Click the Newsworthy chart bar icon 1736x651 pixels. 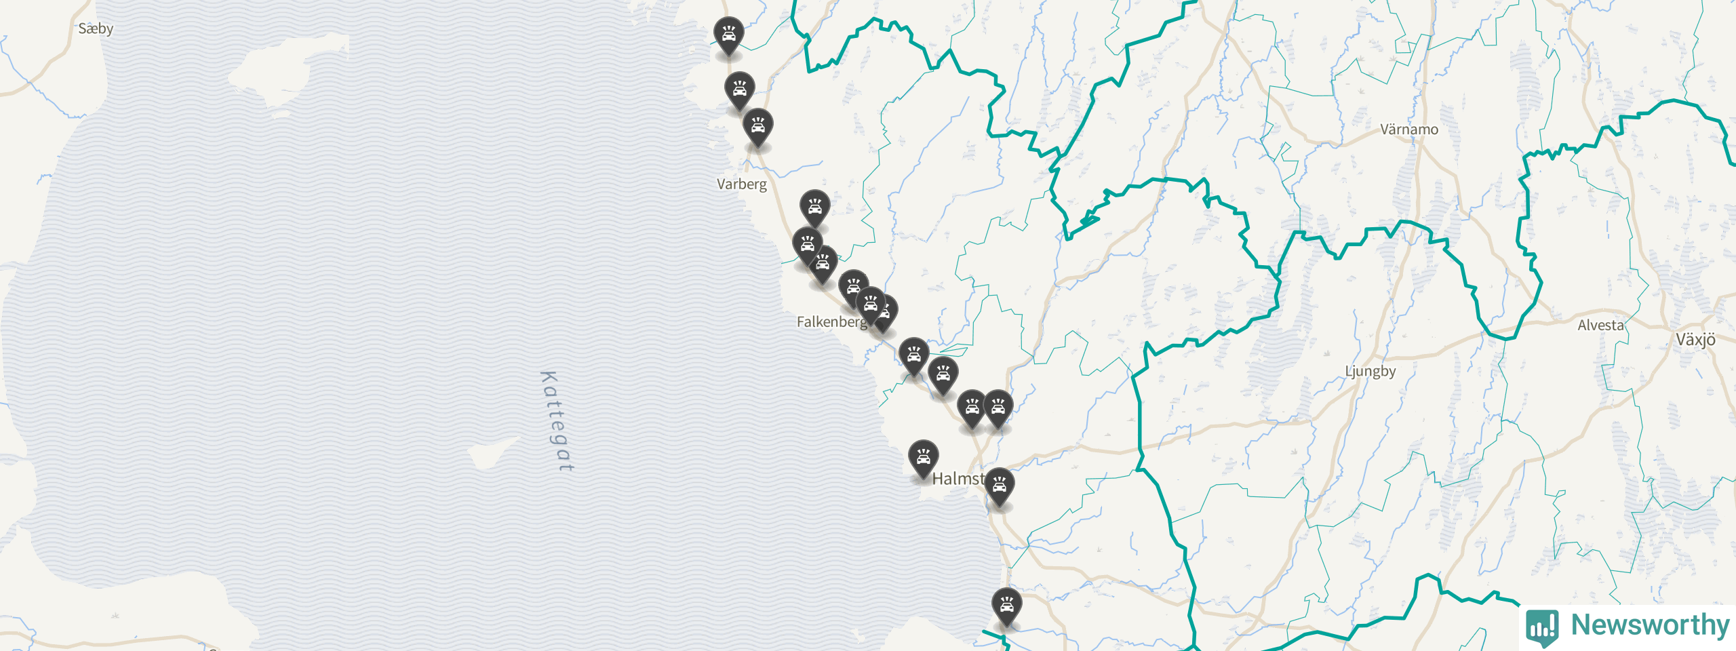pyautogui.click(x=1543, y=627)
